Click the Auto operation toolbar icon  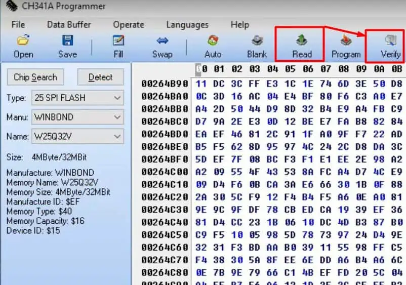click(x=213, y=40)
